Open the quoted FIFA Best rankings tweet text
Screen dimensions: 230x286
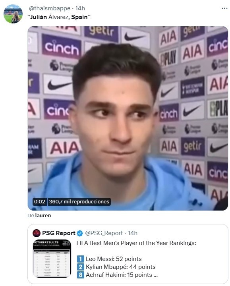136,243
